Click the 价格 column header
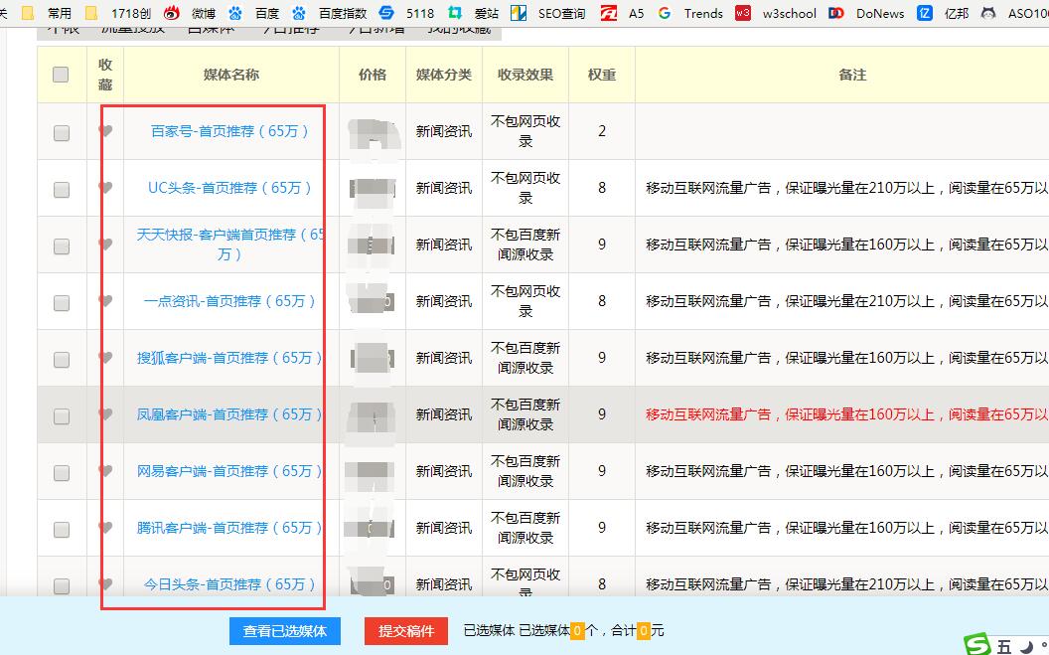Viewport: 1049px width, 655px height. [x=372, y=75]
